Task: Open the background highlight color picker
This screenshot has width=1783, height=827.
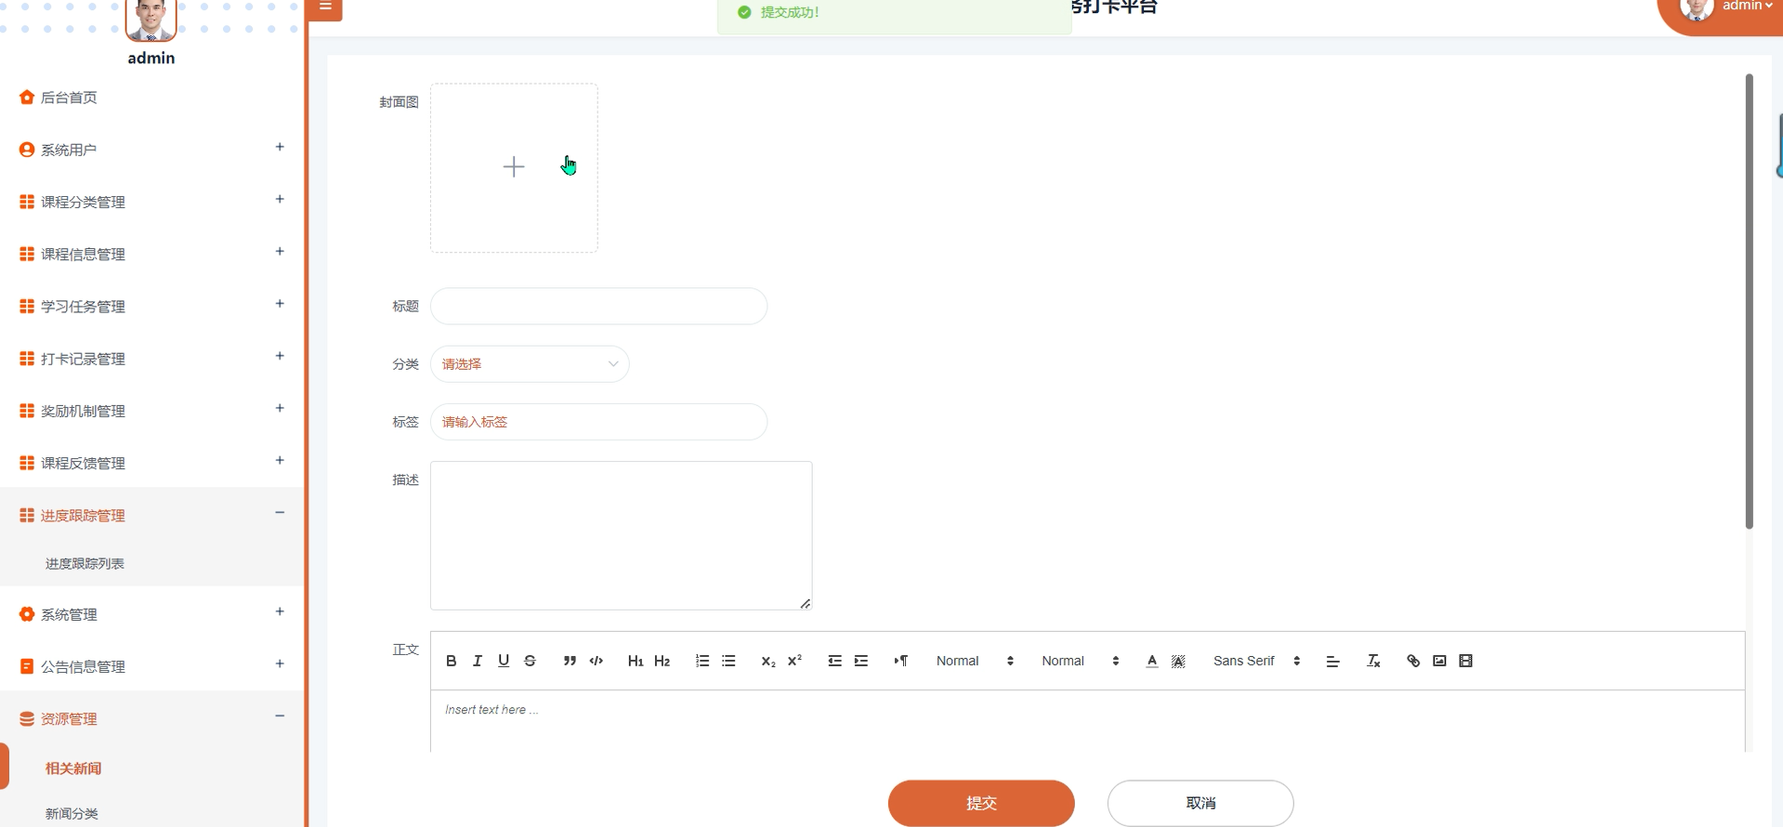Action: coord(1178,661)
